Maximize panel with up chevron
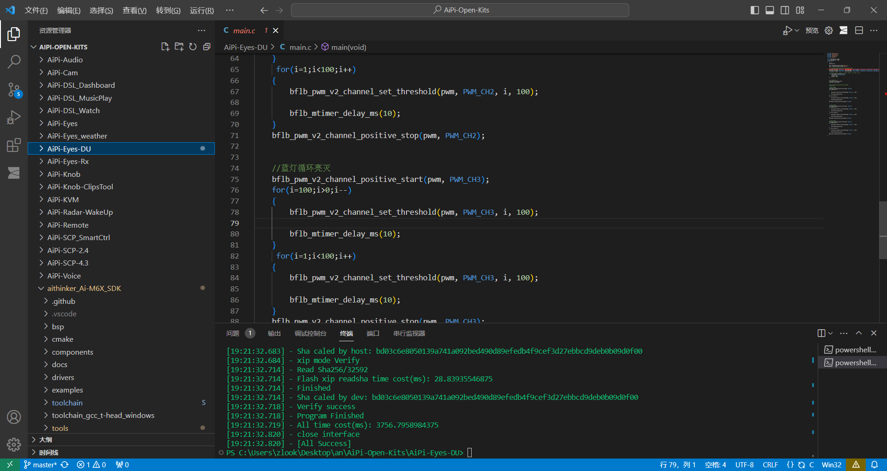887x471 pixels. coord(859,333)
